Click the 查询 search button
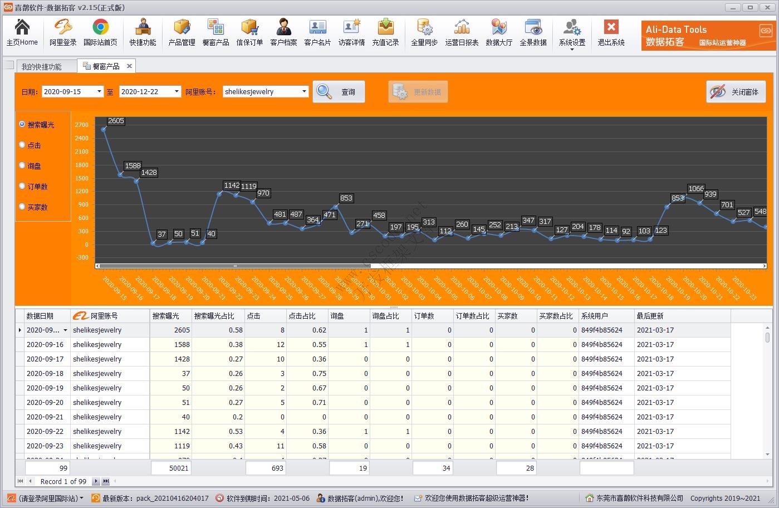 (x=339, y=92)
